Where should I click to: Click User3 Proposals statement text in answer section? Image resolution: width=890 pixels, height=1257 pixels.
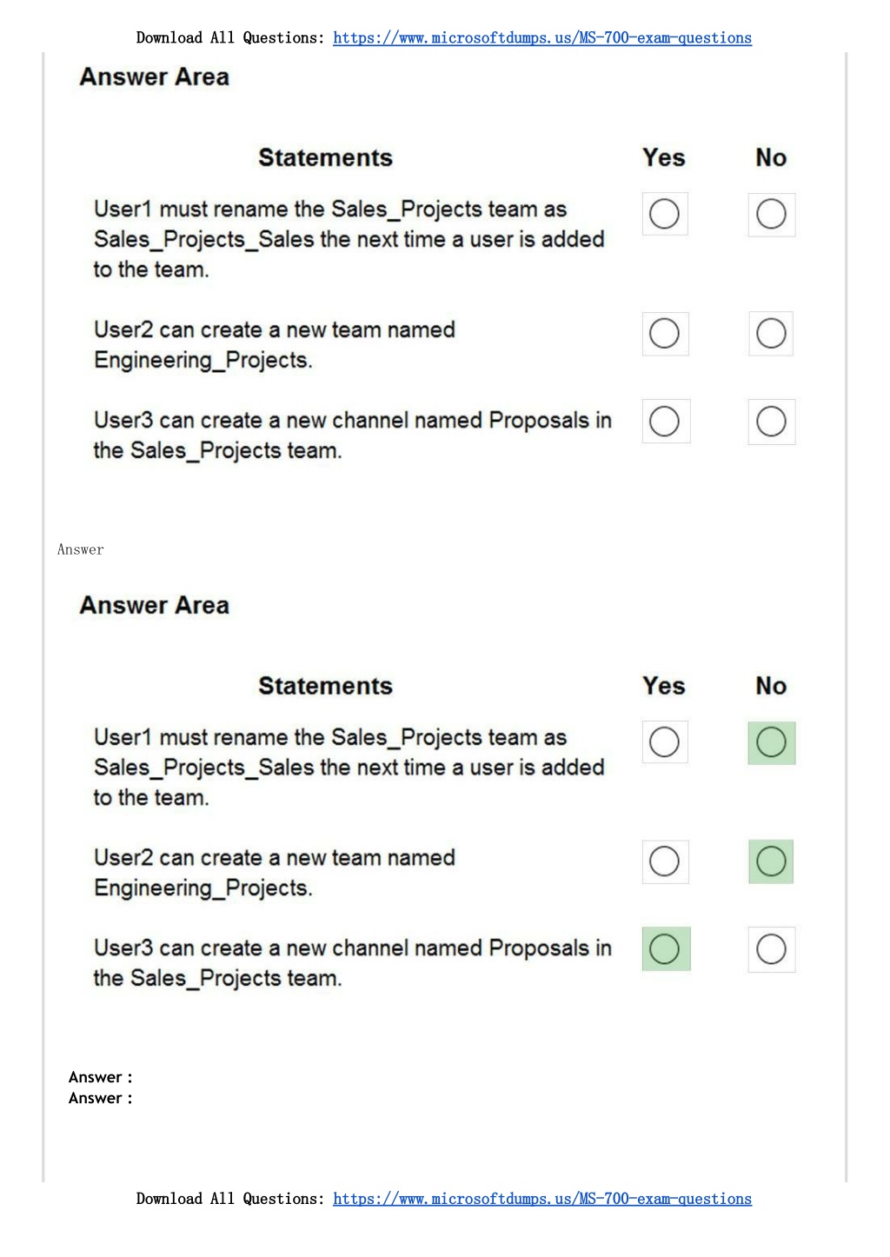coord(353,963)
